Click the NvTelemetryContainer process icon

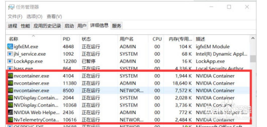tap(10, 120)
